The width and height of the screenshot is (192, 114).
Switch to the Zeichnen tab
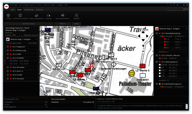point(40,10)
